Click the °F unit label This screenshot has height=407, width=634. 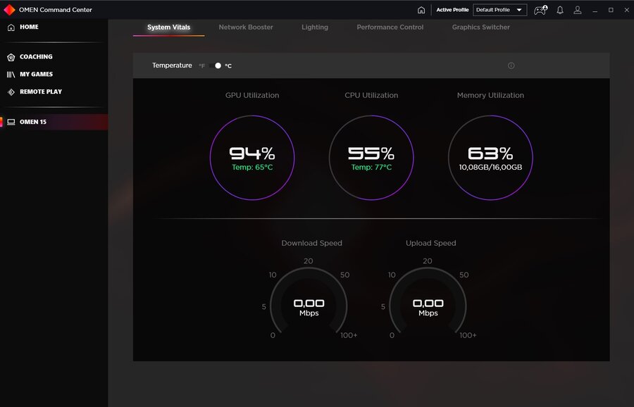coord(201,66)
